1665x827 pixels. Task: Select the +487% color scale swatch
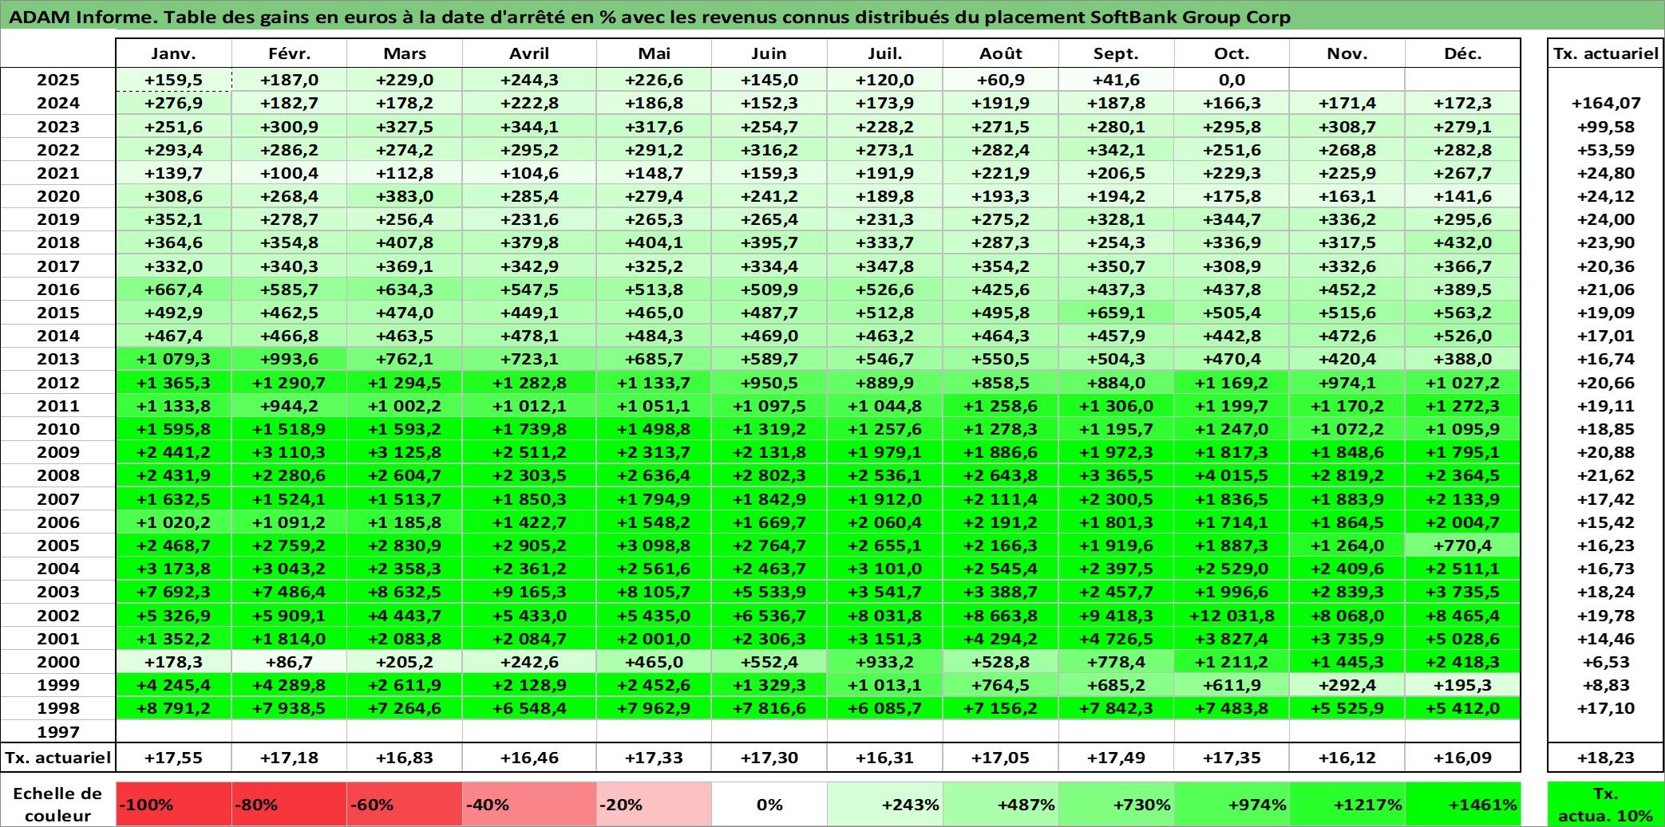coord(1001,804)
